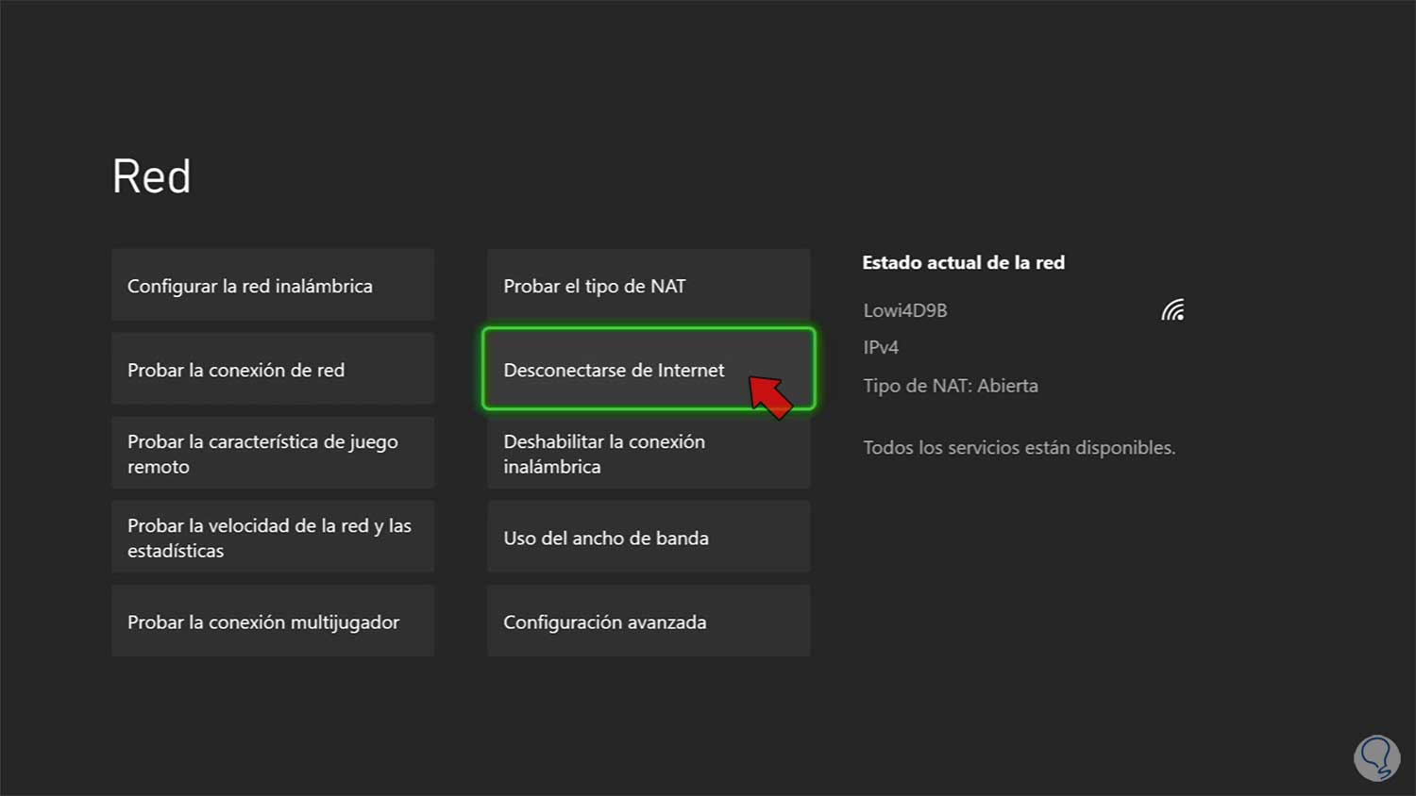
Task: Select Probar la conexión de red
Action: (x=272, y=369)
